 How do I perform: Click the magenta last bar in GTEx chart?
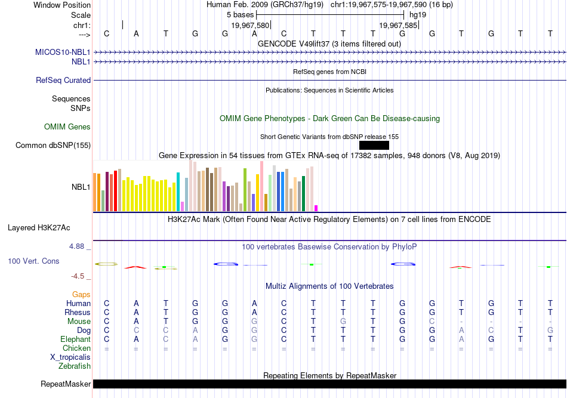click(316, 208)
